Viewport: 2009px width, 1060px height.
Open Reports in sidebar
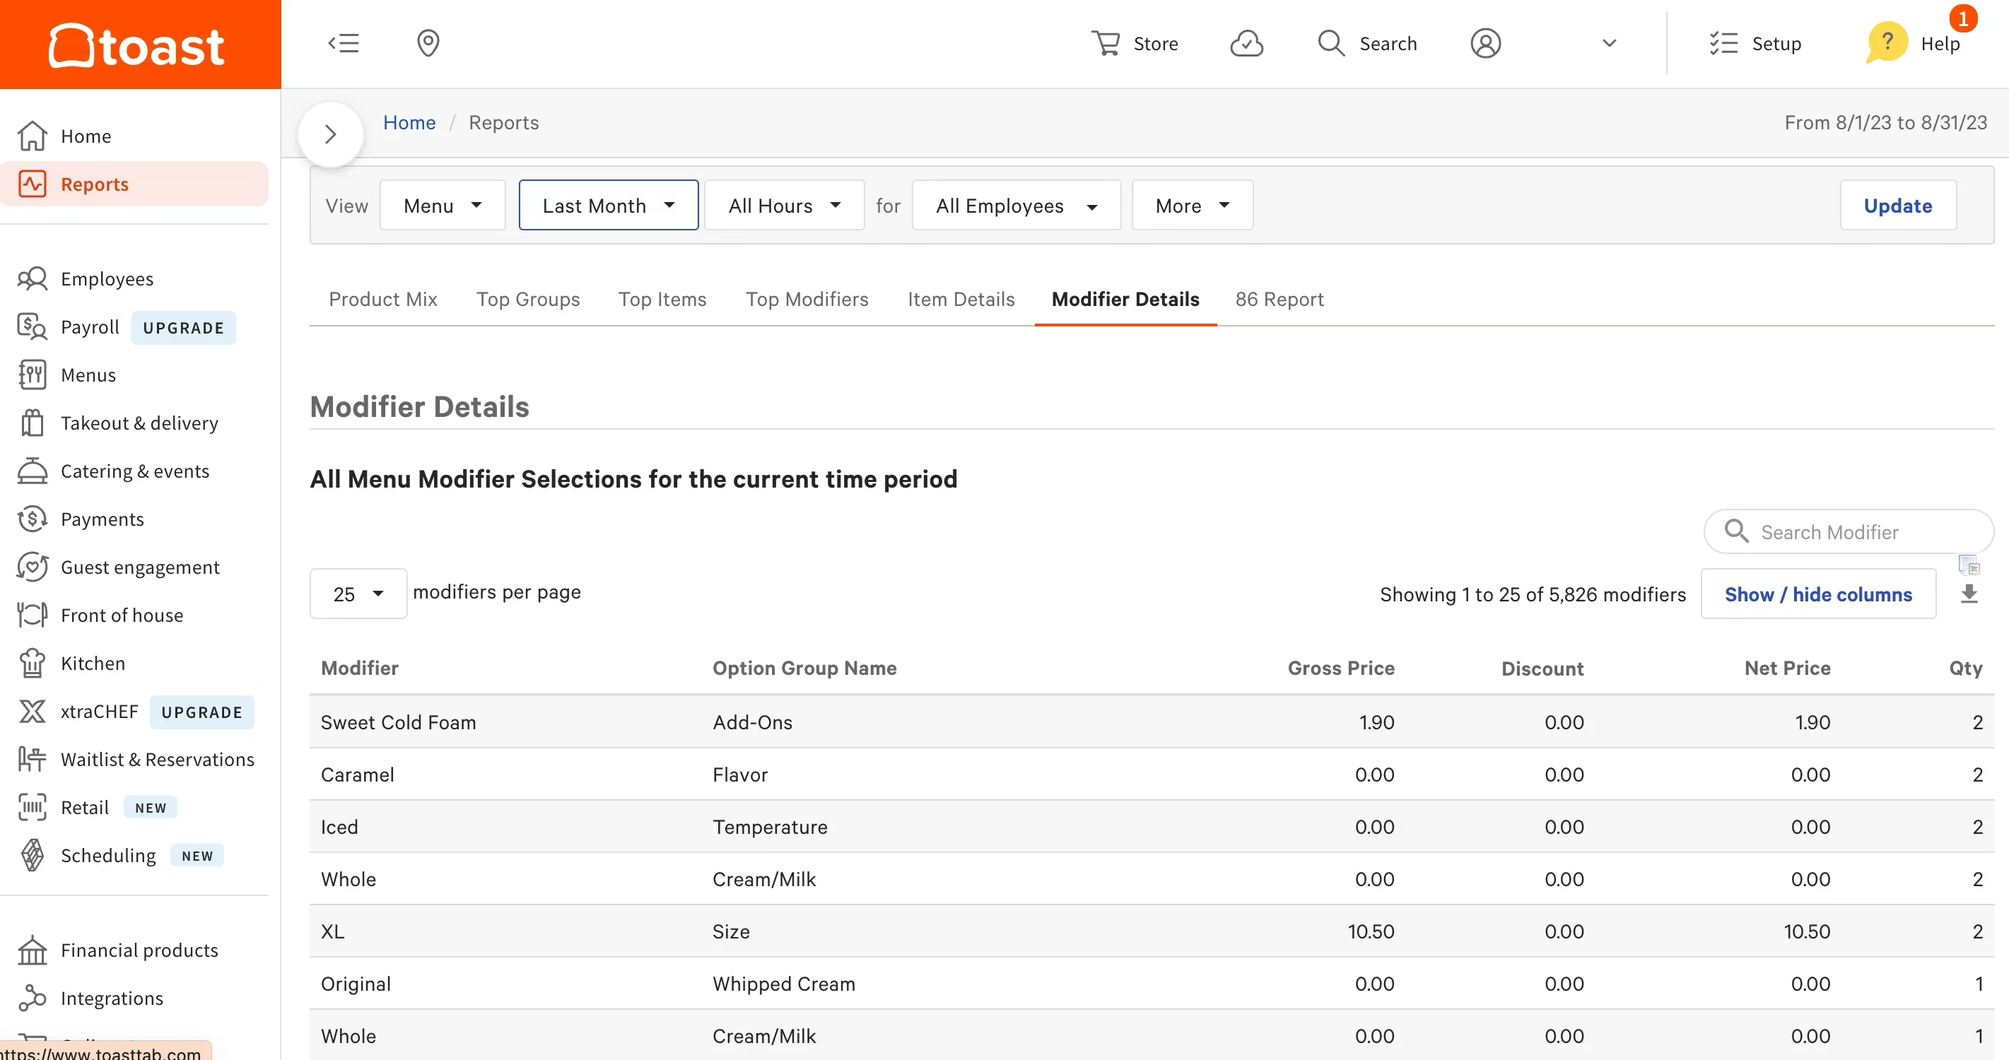click(x=134, y=184)
